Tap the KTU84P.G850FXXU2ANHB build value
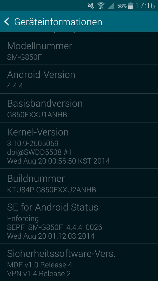Screen dimensions: 158x281 click(x=51, y=190)
